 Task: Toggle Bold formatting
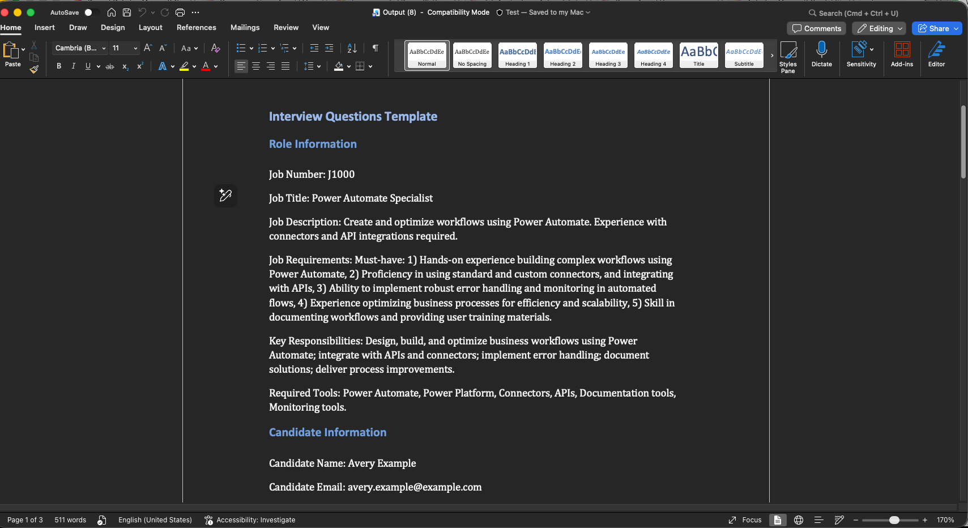point(59,66)
